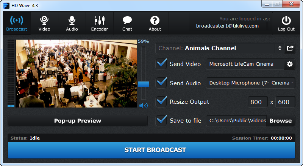This screenshot has width=303, height=166.
Task: Click the 59% volume value
Action: click(144, 41)
